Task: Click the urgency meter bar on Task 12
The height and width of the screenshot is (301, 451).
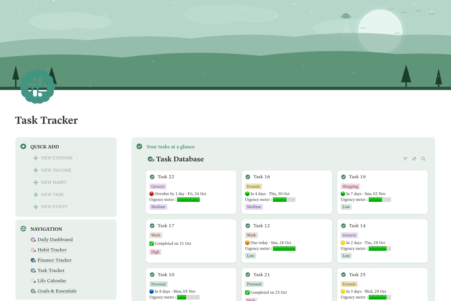Action: pos(284,249)
